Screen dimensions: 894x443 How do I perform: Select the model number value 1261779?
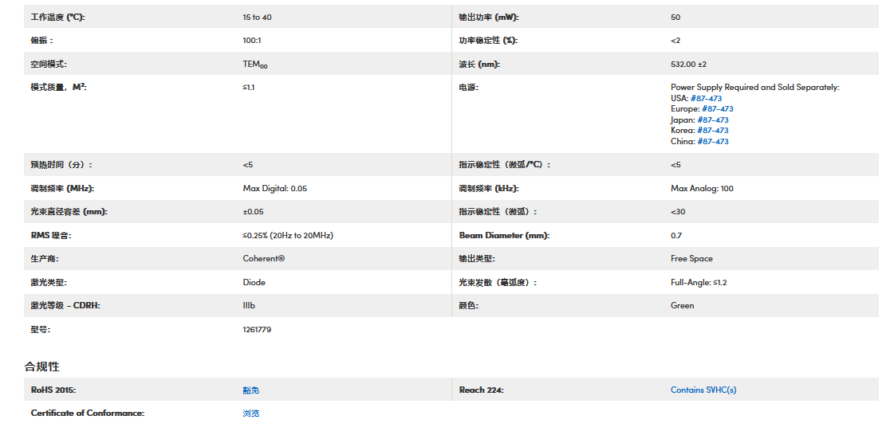coord(257,330)
